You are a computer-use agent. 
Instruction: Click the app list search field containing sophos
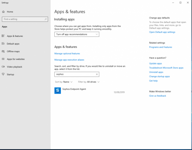[x=77, y=74]
